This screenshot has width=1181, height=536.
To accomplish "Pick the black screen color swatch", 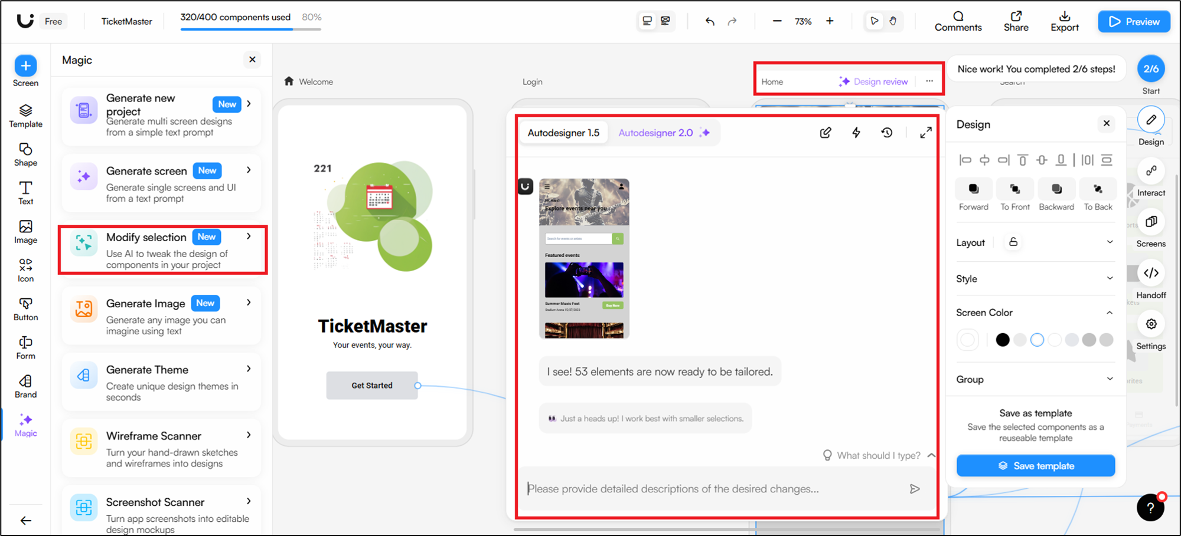I will coord(1002,340).
